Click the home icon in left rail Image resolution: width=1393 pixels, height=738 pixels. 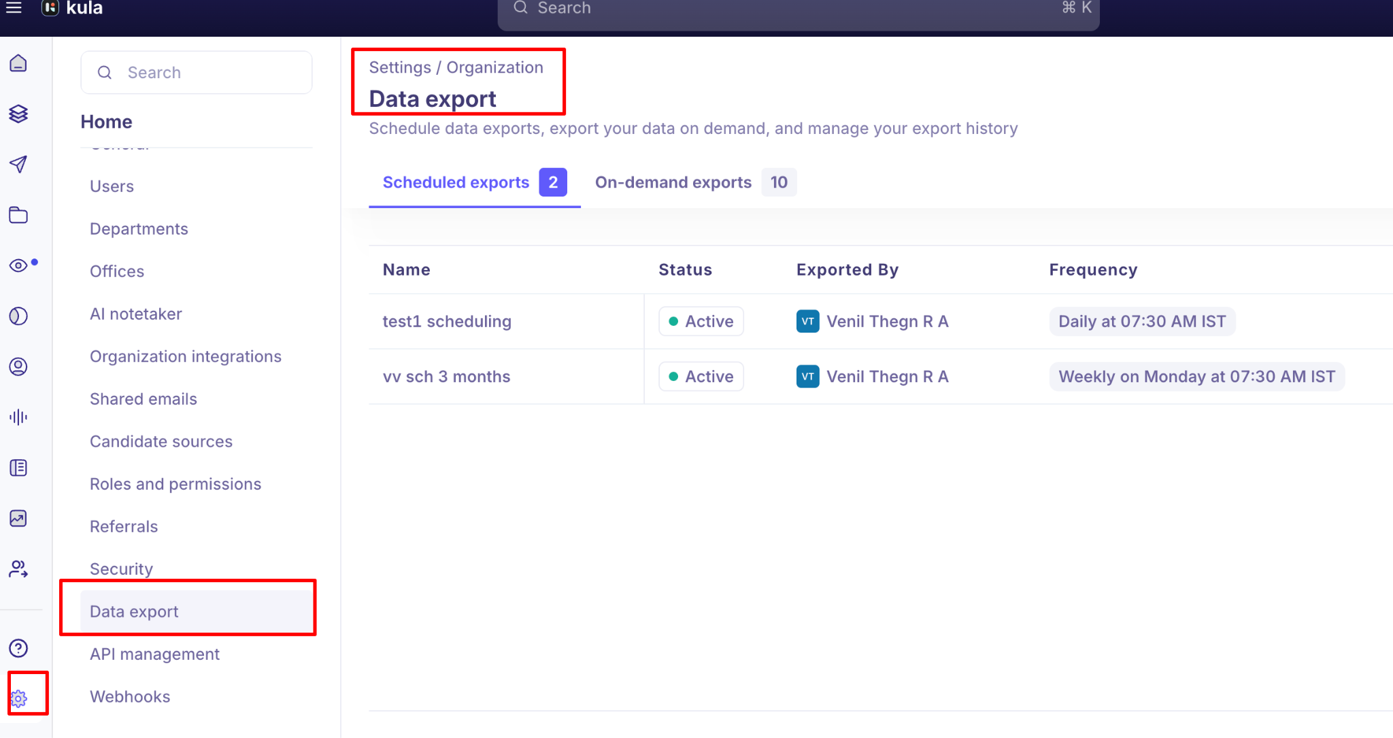[18, 63]
